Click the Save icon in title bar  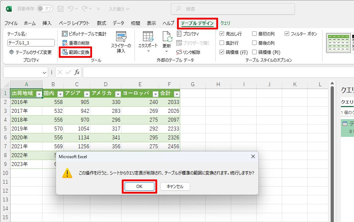click(x=61, y=9)
